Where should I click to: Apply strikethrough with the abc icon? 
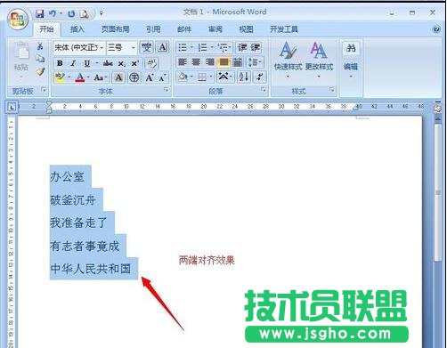click(108, 63)
